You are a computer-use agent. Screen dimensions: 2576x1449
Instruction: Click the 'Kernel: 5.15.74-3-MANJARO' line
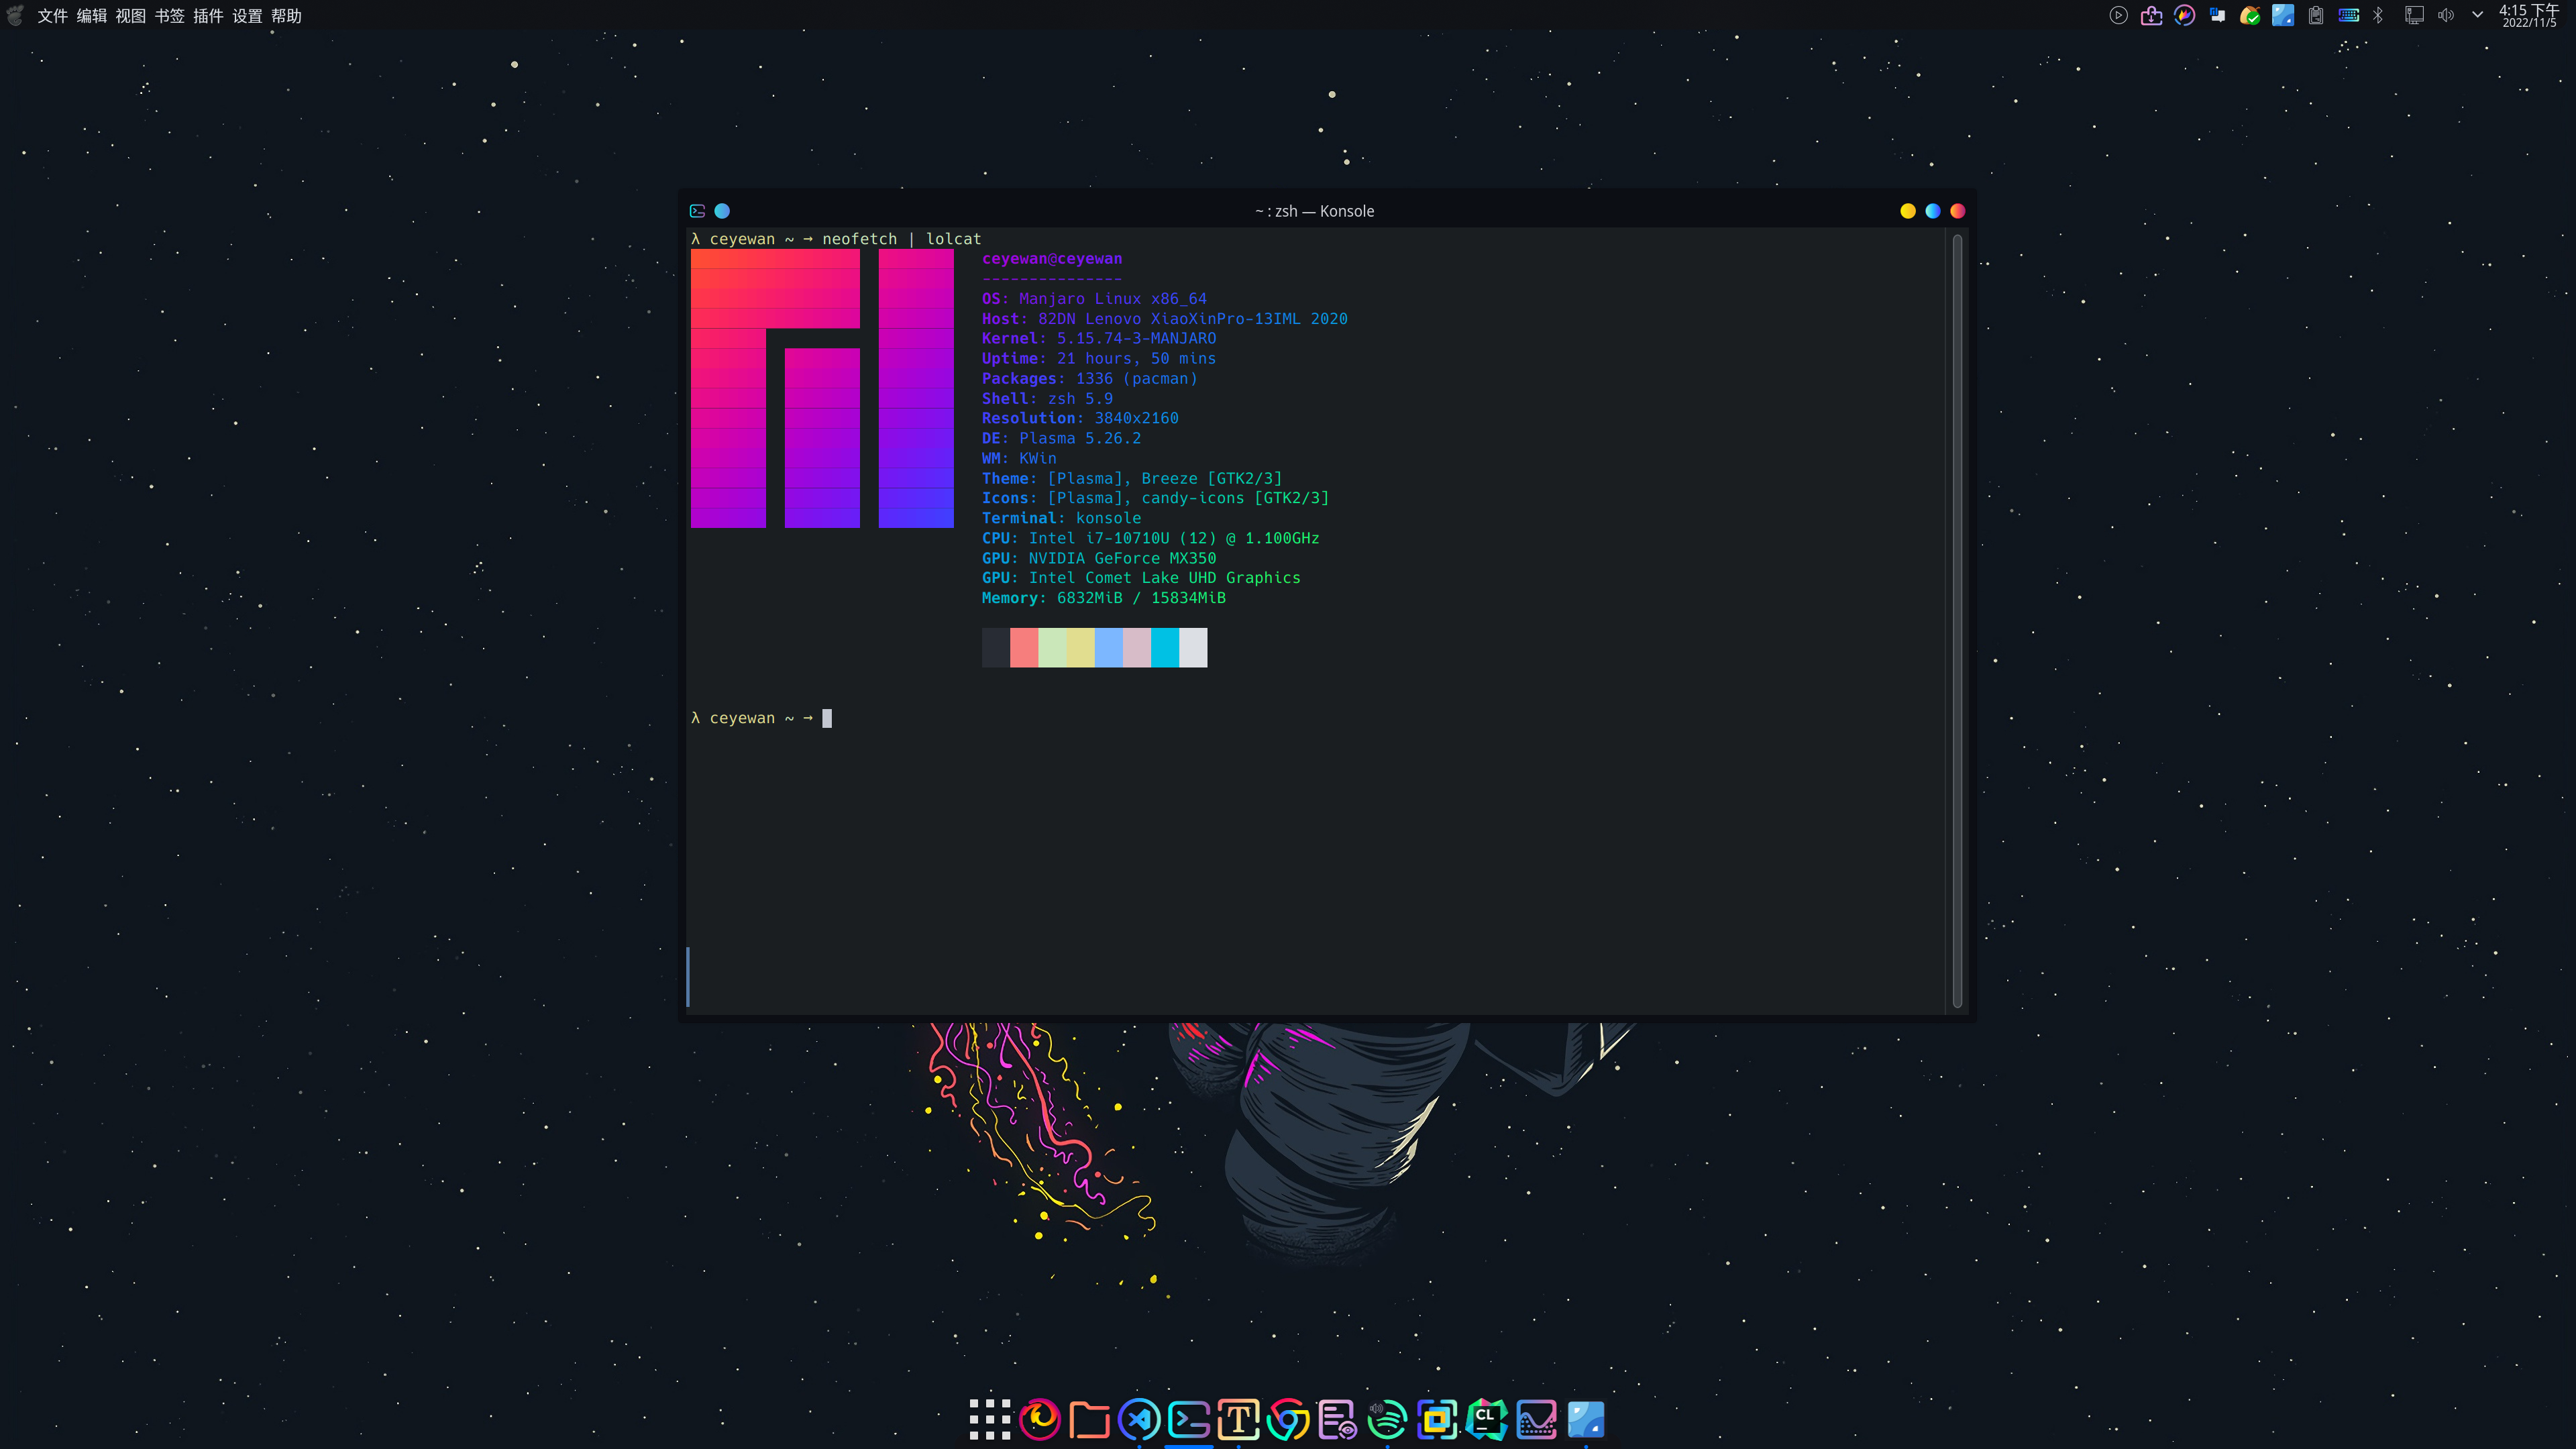pyautogui.click(x=1099, y=339)
